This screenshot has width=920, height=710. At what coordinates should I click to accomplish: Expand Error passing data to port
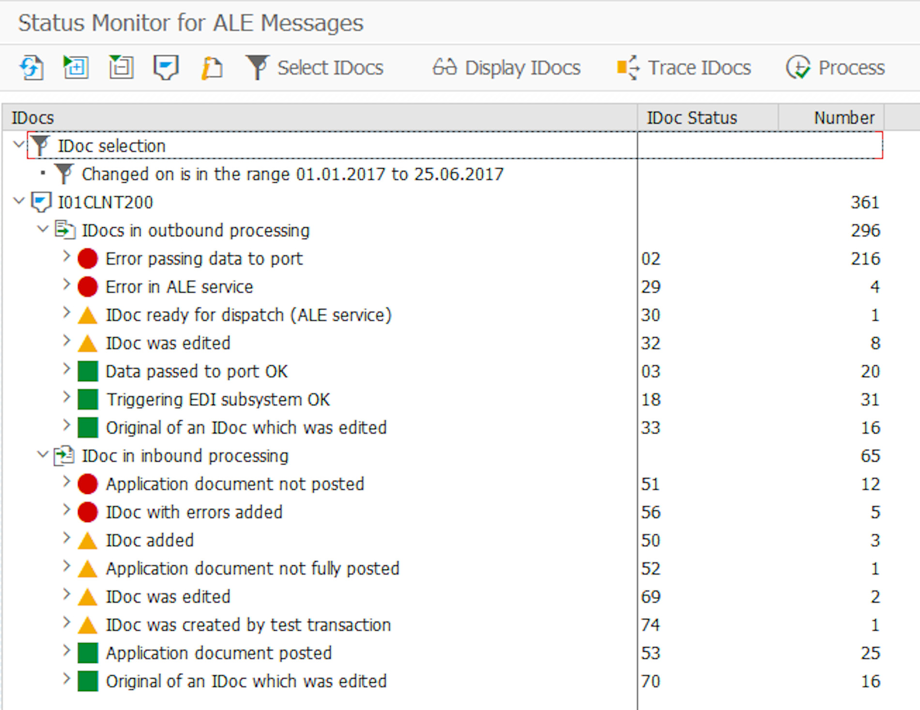coord(67,257)
